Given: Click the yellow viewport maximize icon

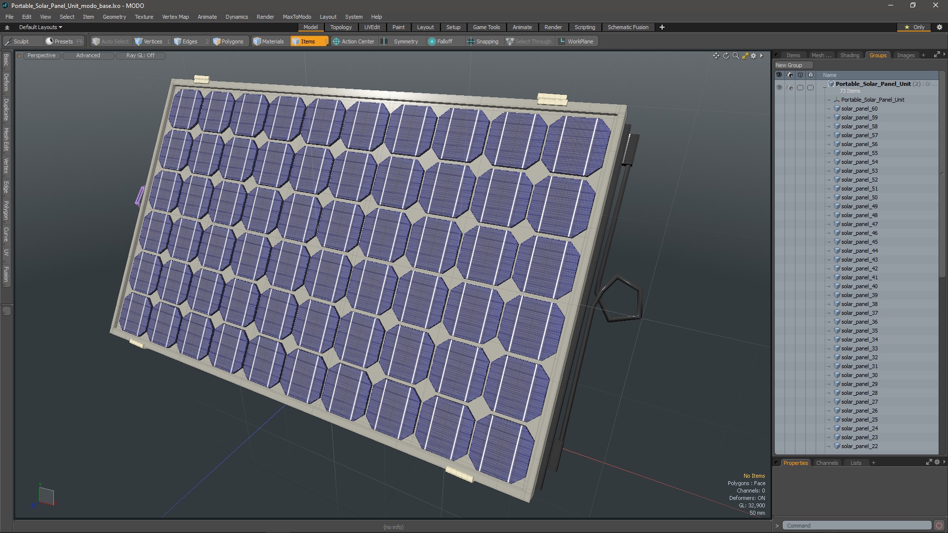Looking at the screenshot, I should click(745, 56).
